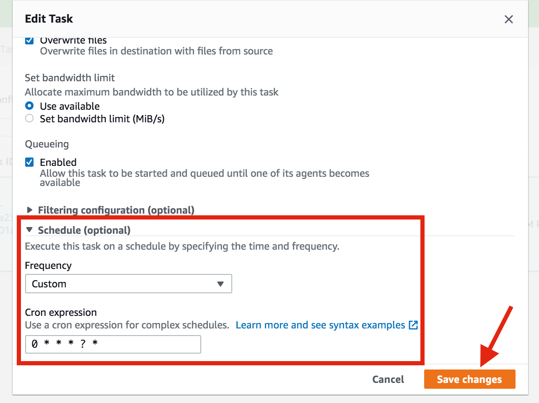Click the checked blue box beside Overwrite files
The width and height of the screenshot is (539, 403).
[29, 40]
